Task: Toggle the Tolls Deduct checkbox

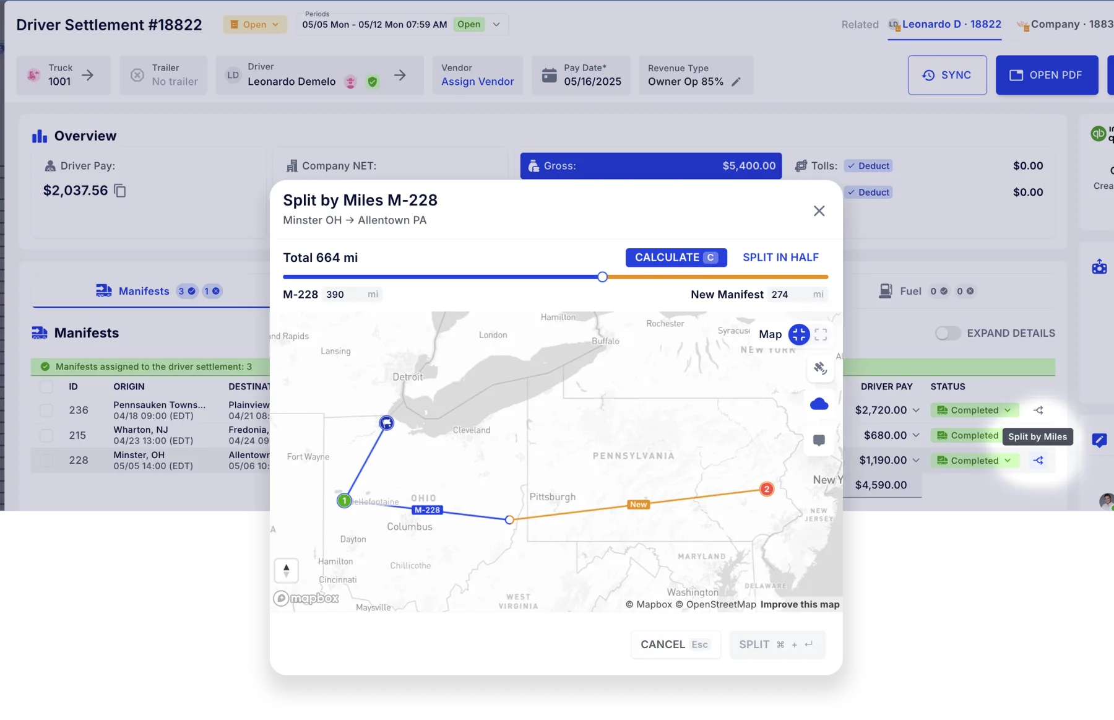Action: coord(868,166)
